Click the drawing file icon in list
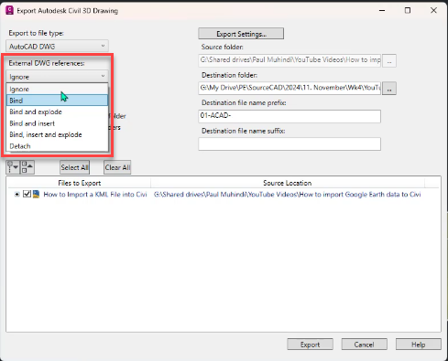Image resolution: width=448 pixels, height=361 pixels. (x=36, y=194)
